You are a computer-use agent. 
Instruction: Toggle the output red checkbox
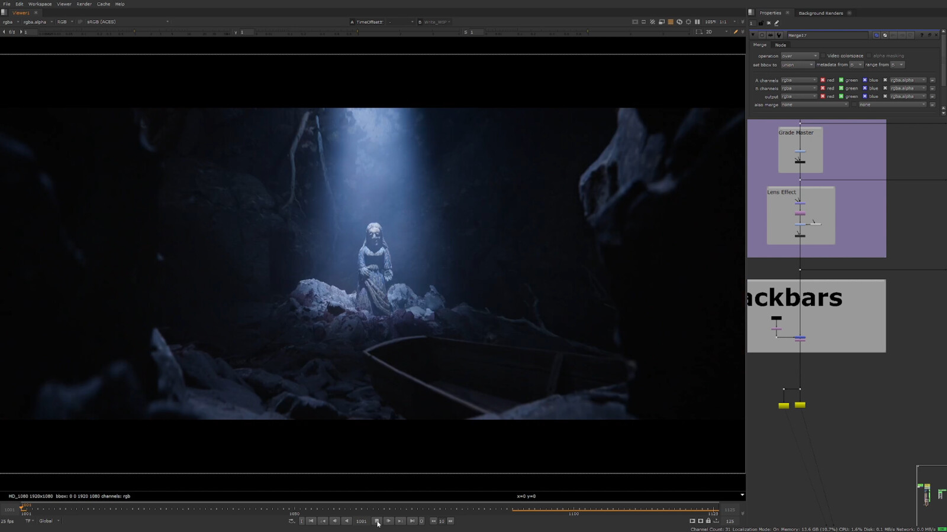[x=823, y=96]
